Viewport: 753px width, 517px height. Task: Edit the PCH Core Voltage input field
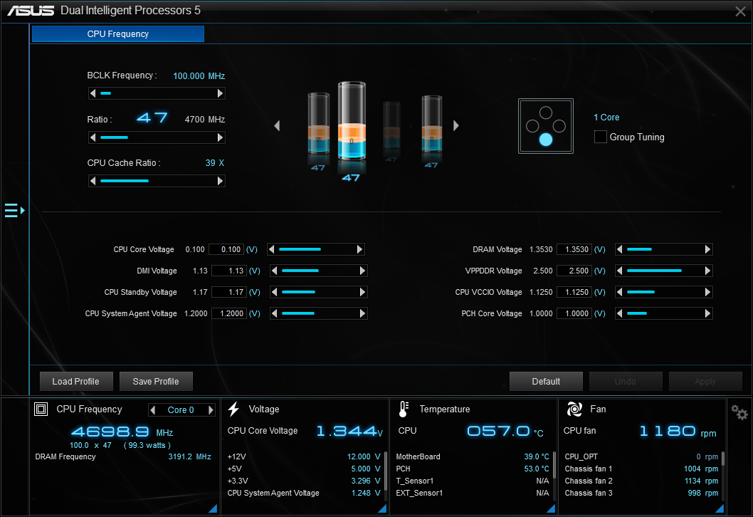tap(574, 313)
